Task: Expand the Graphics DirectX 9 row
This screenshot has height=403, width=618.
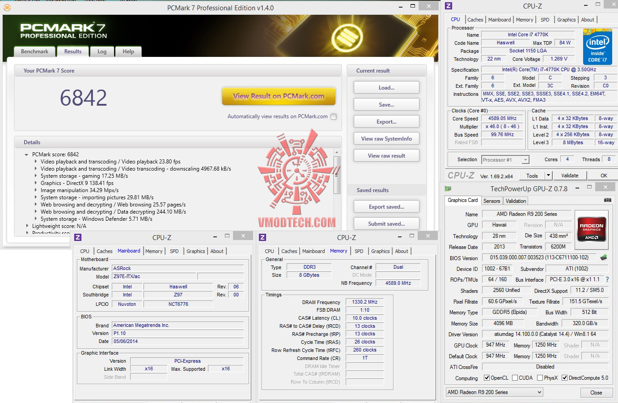Action: click(x=36, y=183)
